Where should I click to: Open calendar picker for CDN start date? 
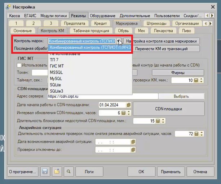coord(129,105)
